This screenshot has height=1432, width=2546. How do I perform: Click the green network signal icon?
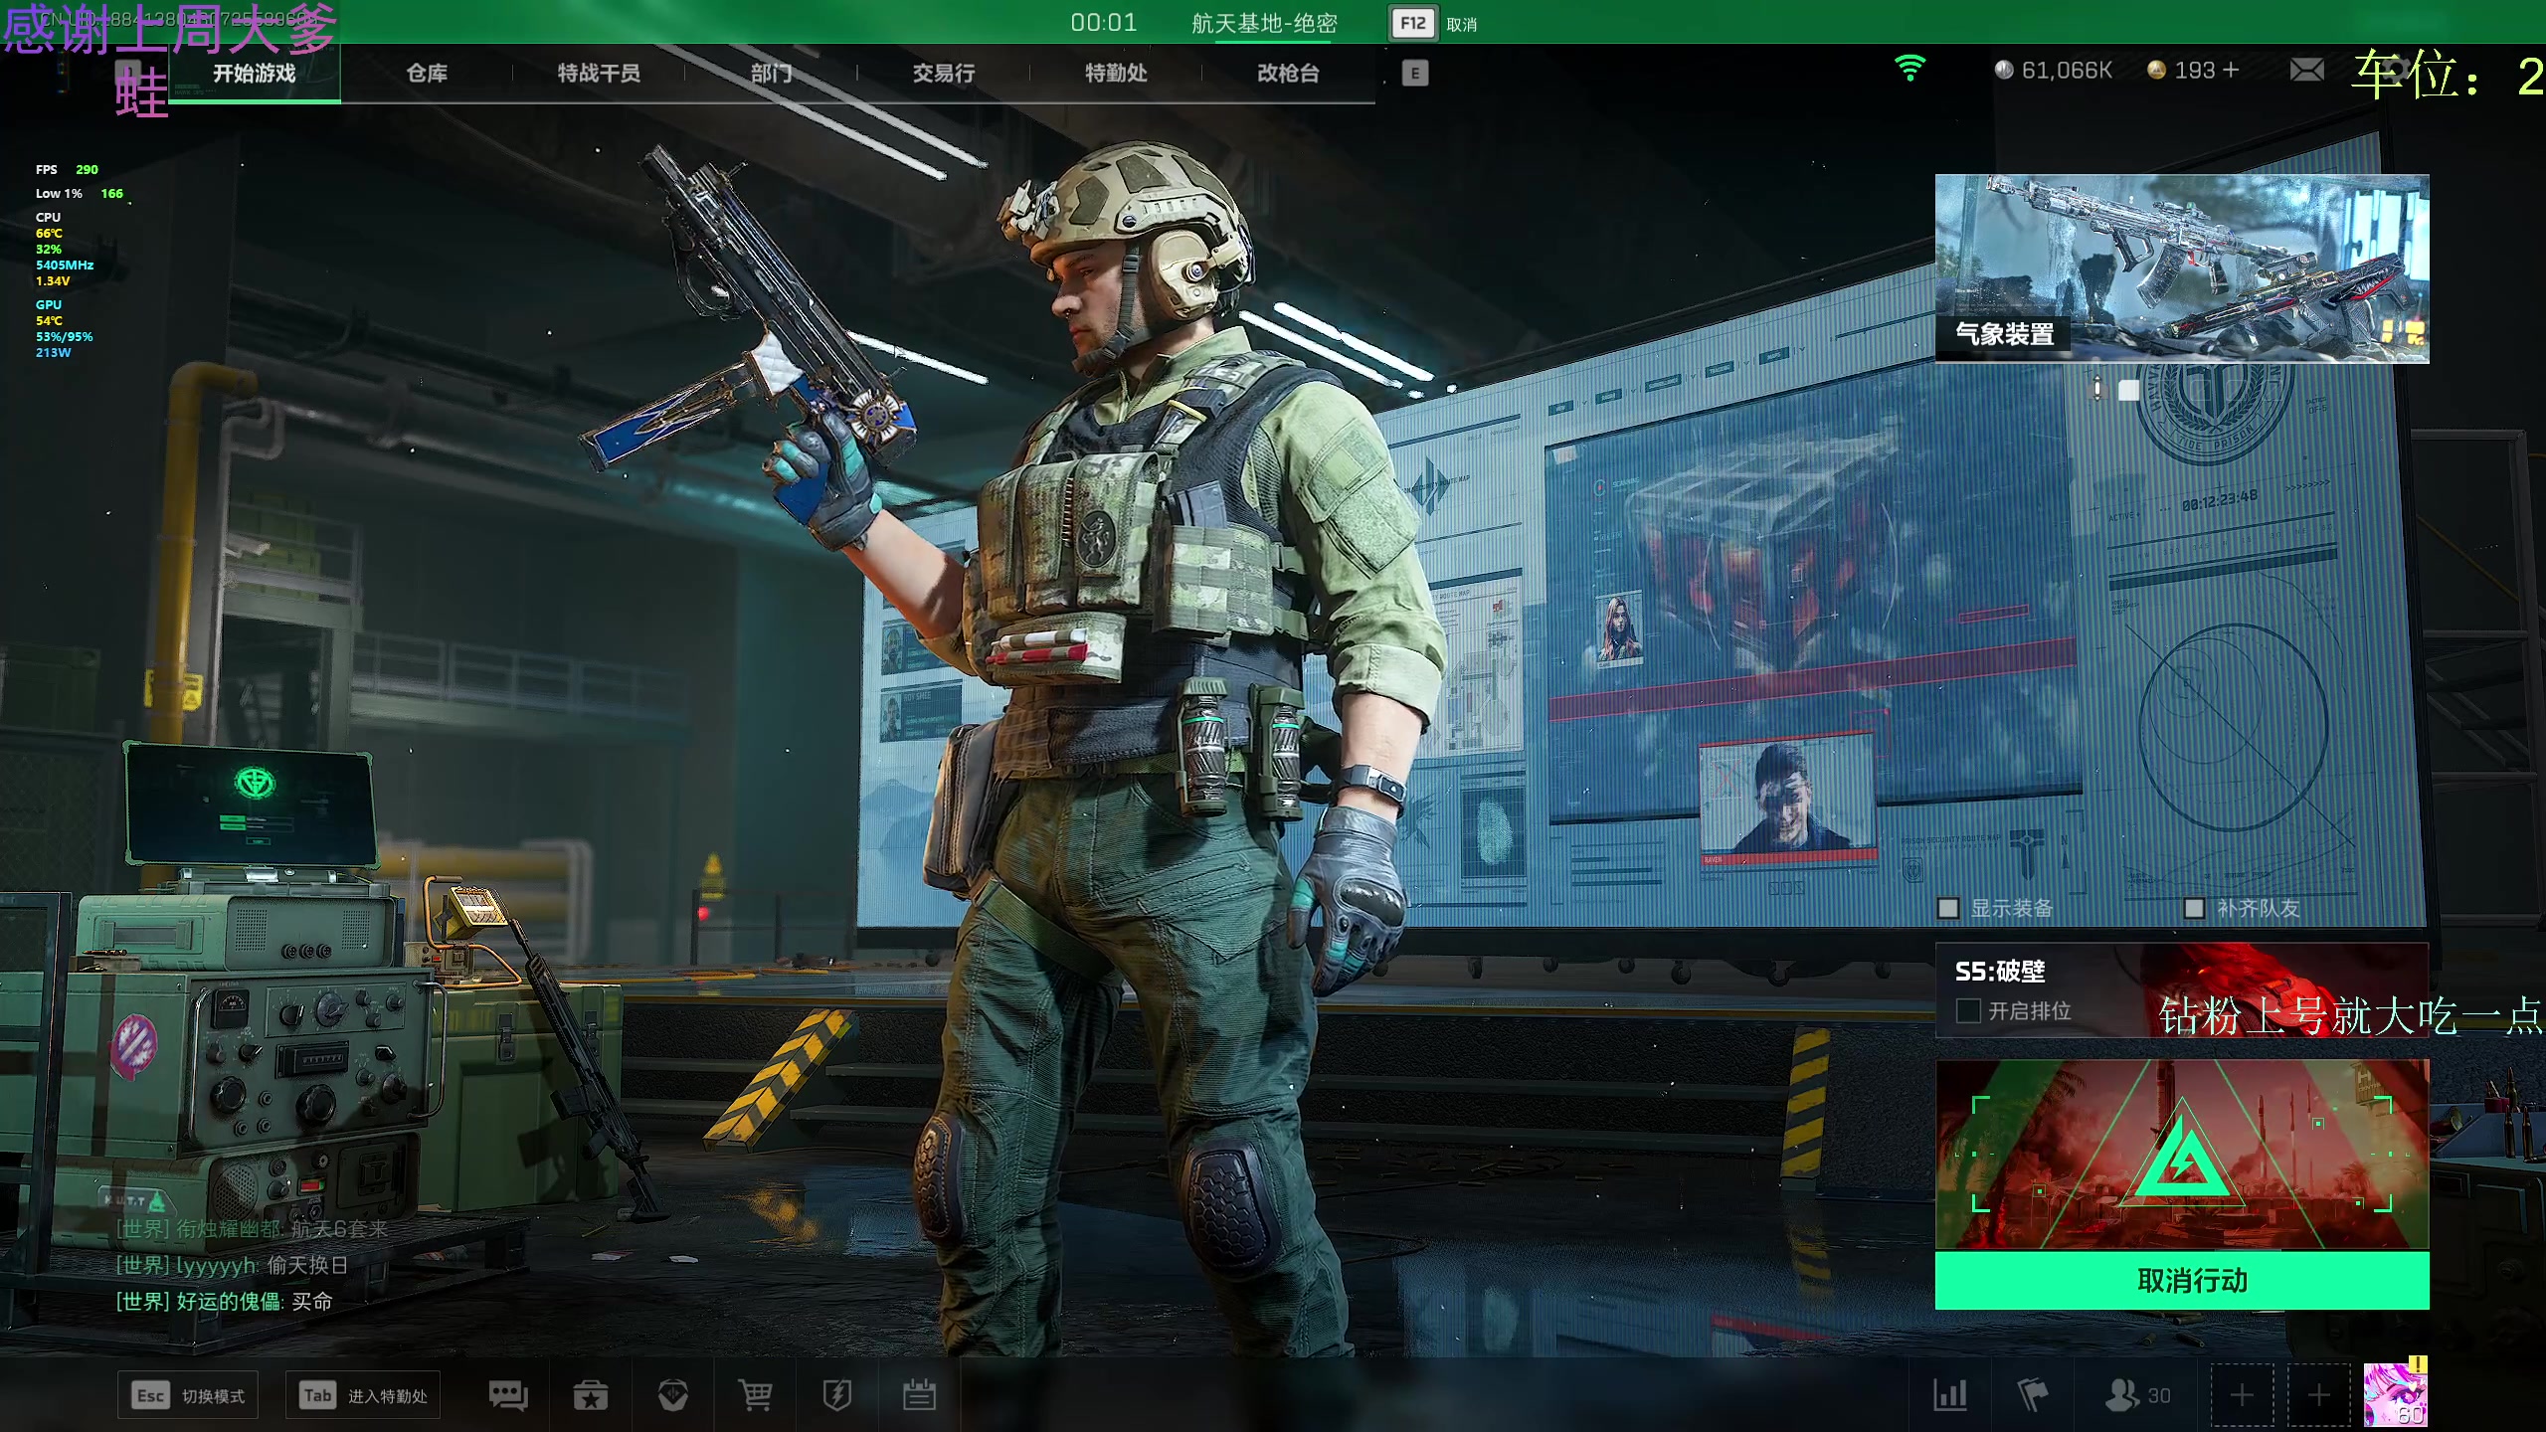point(1909,68)
